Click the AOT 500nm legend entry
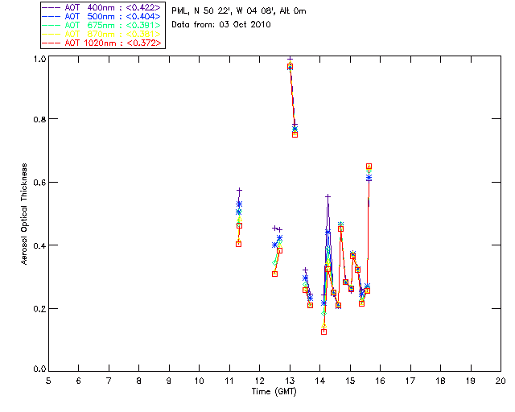This screenshot has width=515, height=412. pos(102,16)
